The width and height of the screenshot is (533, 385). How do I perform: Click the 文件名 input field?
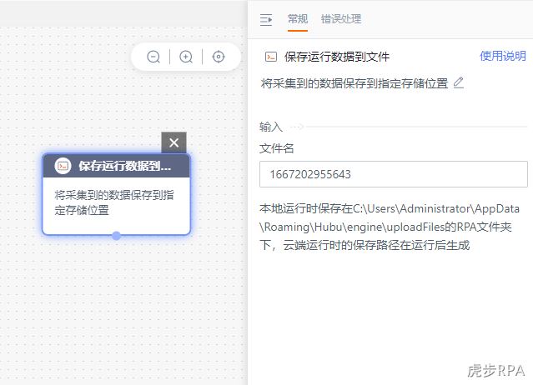(394, 174)
